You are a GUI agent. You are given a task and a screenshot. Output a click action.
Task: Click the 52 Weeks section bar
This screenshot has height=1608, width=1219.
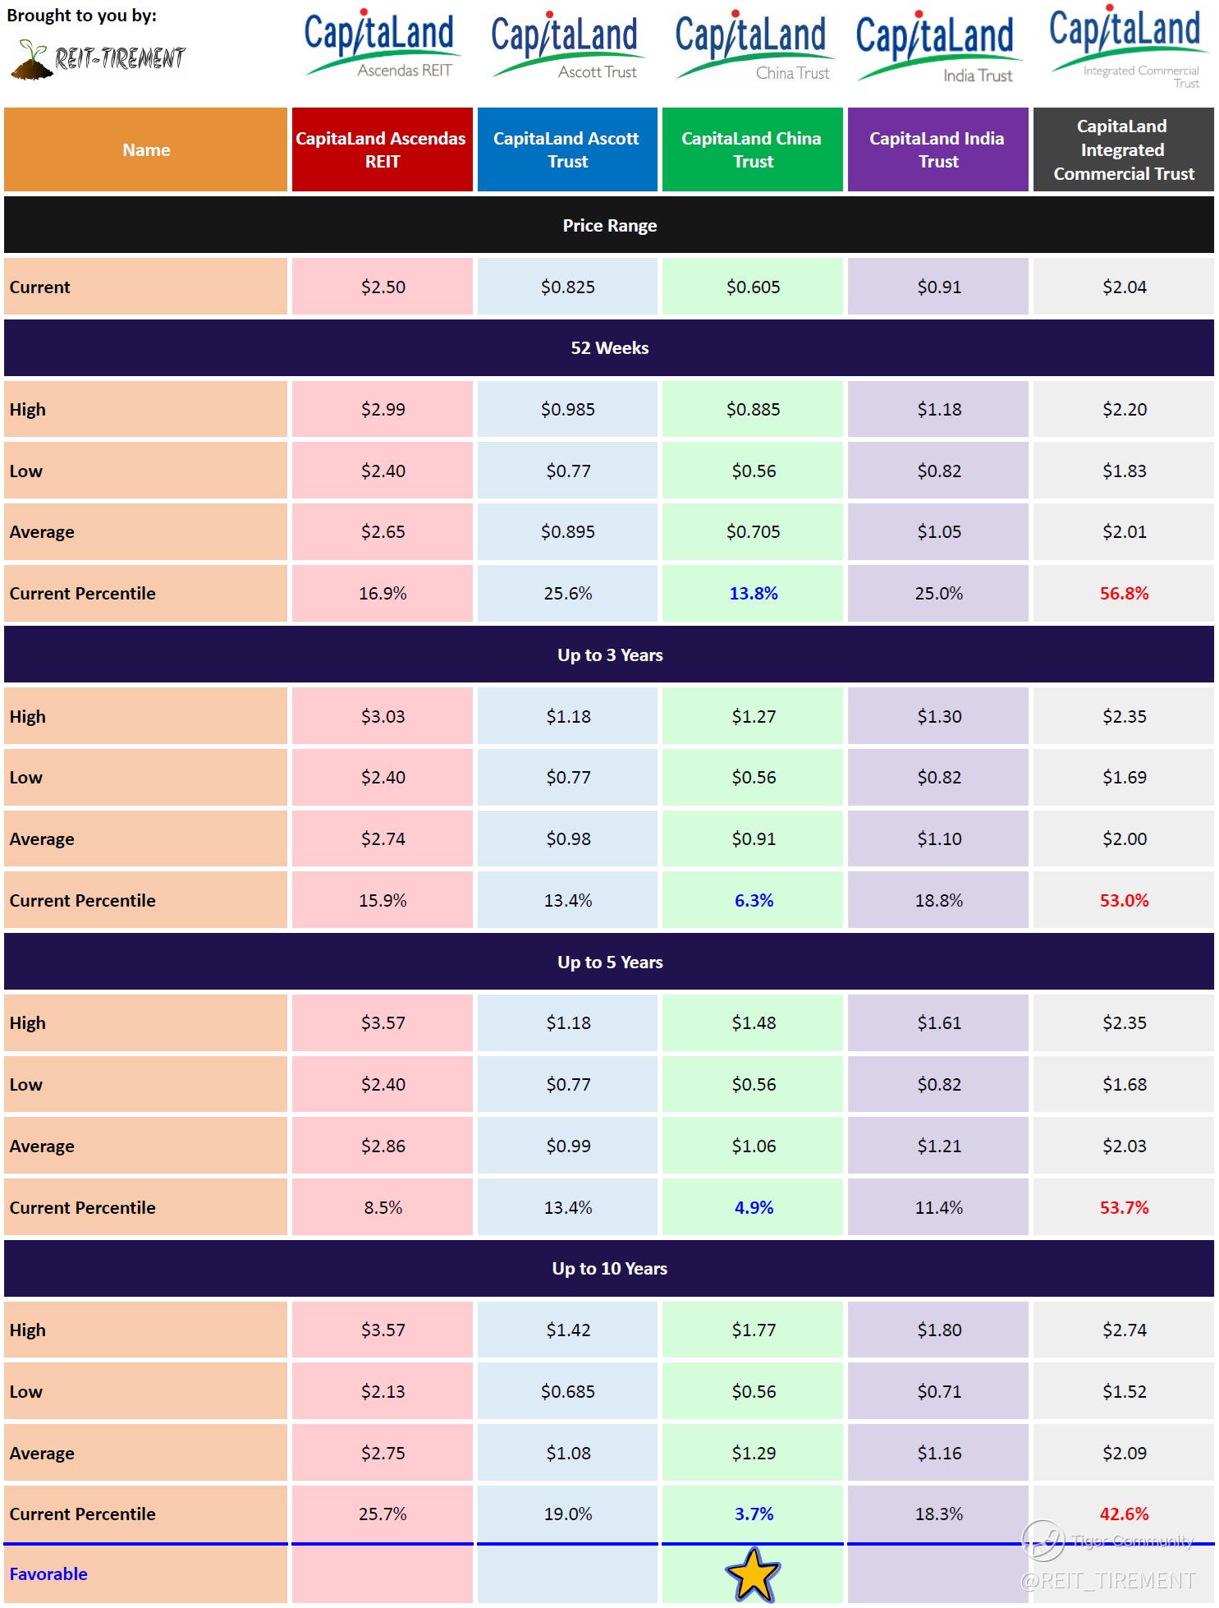point(609,348)
